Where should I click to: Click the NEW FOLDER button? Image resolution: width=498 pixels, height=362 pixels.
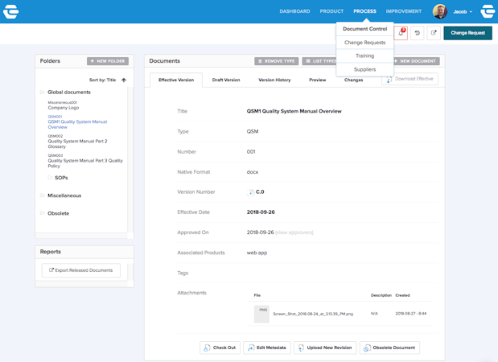(x=108, y=61)
